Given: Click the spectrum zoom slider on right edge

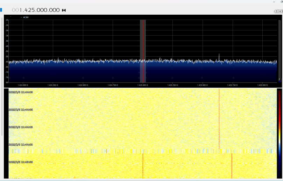Looking at the screenshot, I should coord(280,49).
